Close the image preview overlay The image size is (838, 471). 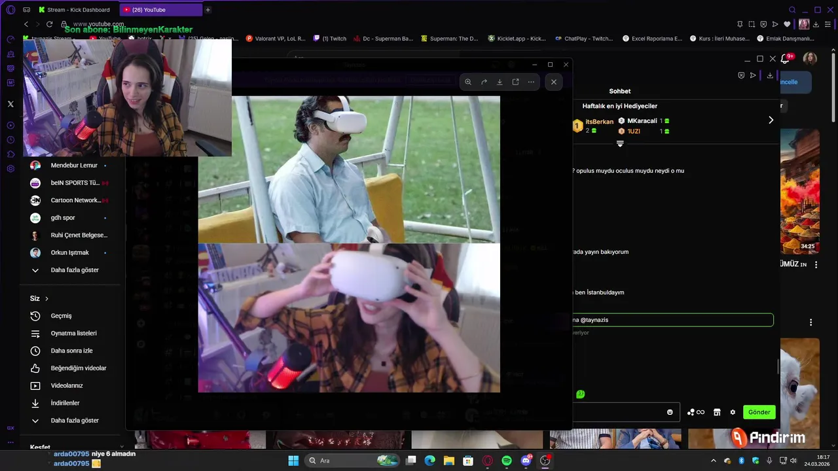tap(554, 82)
